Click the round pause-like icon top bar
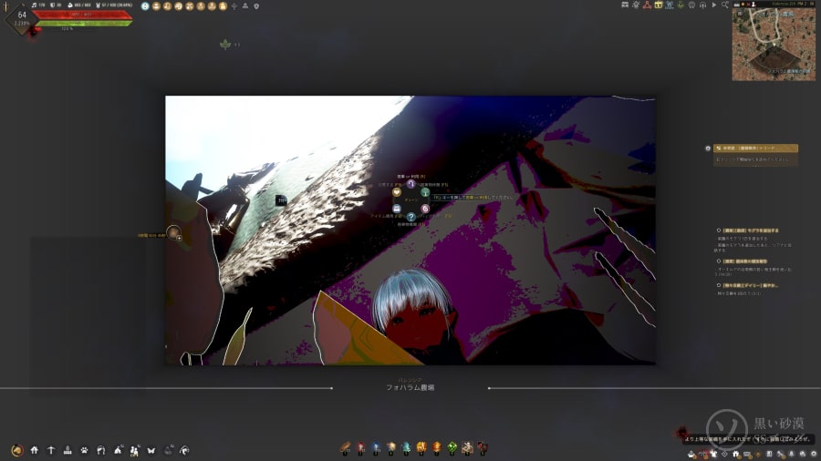Image resolution: width=821 pixels, height=461 pixels. (691, 5)
